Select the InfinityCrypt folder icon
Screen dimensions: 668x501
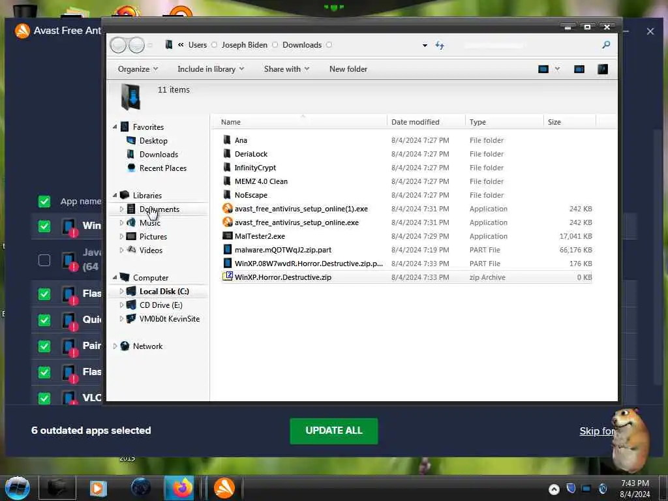[227, 168]
